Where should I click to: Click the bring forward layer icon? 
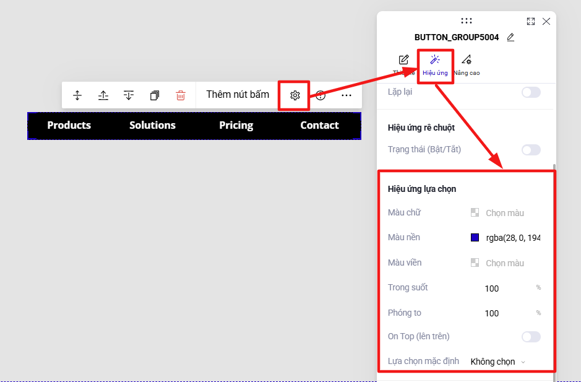103,95
